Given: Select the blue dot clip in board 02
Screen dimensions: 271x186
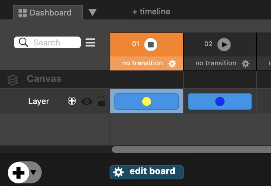Looking at the screenshot, I should (x=220, y=101).
